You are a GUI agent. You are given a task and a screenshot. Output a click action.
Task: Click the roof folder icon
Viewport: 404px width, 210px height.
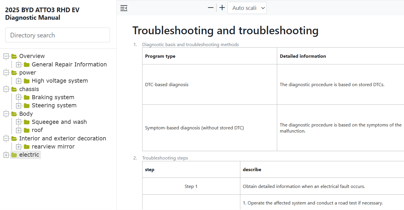tap(27, 130)
